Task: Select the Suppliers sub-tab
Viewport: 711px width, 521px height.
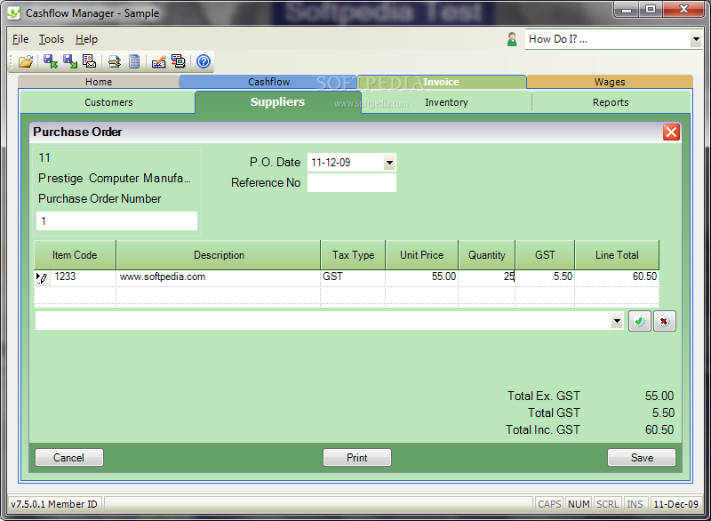Action: point(277,102)
